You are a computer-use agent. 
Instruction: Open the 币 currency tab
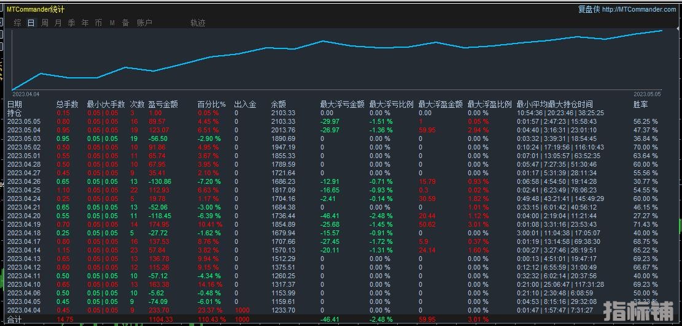pyautogui.click(x=98, y=23)
